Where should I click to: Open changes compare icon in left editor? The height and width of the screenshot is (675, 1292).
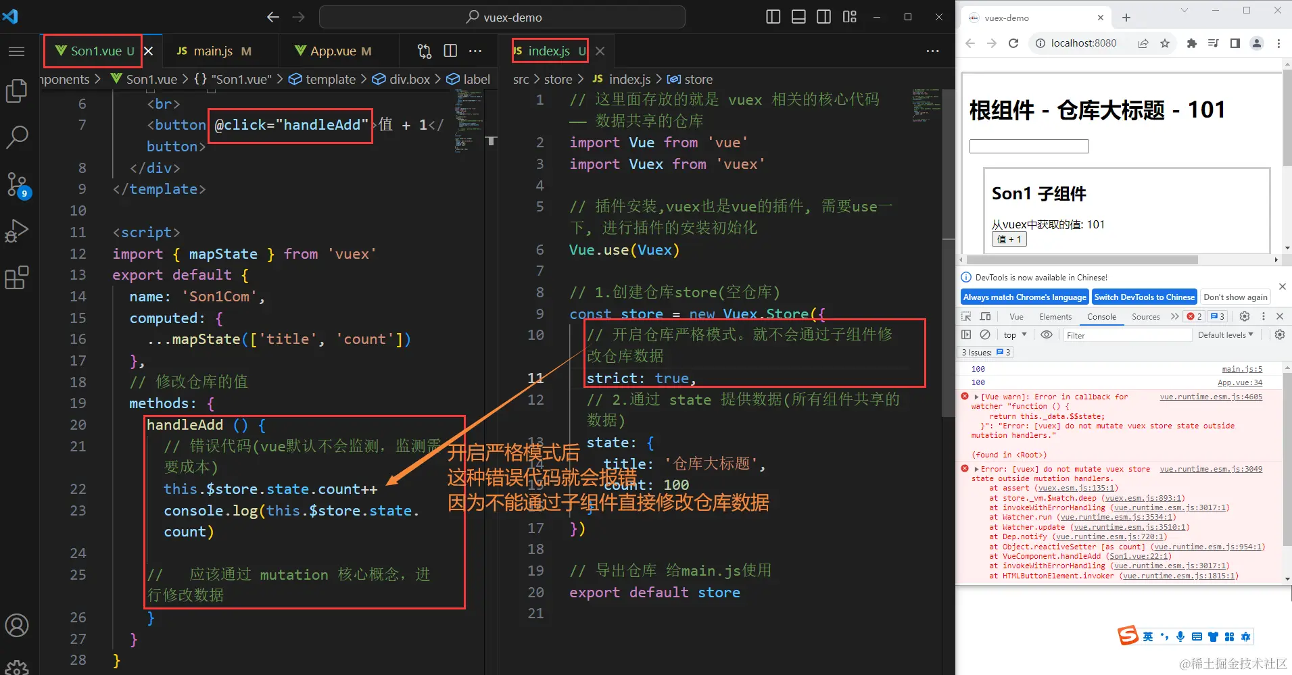coord(424,51)
